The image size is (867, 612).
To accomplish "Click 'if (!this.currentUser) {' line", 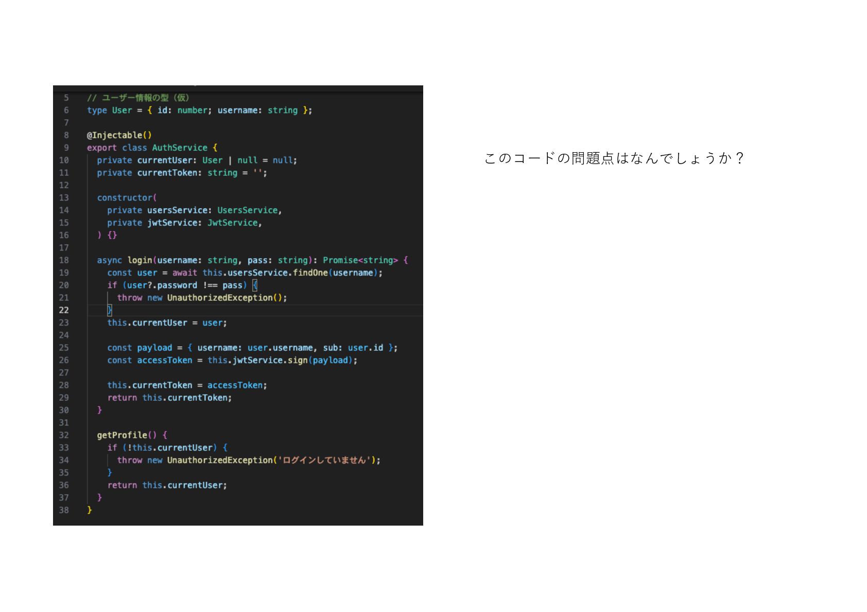I will 167,448.
